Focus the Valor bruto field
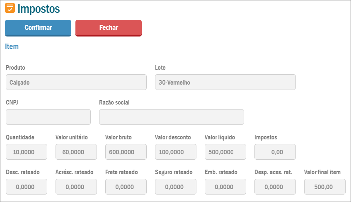351x202 pixels. tap(126, 152)
